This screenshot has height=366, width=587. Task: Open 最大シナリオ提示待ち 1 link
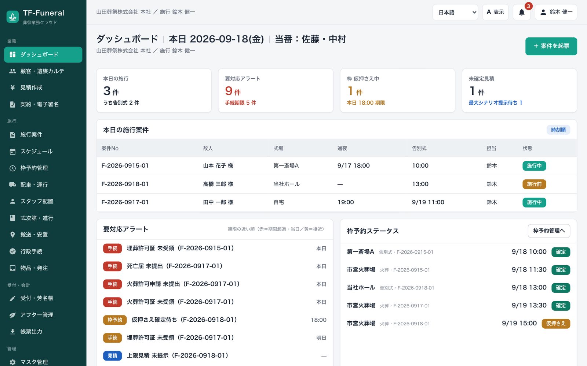pos(495,103)
